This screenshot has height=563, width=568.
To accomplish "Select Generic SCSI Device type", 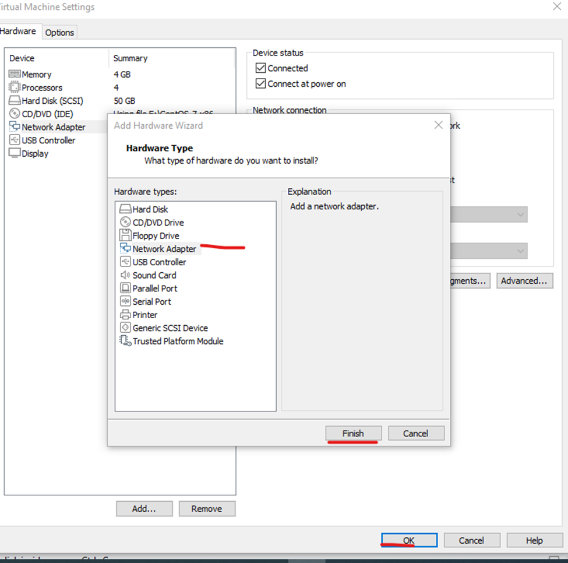I will [x=170, y=328].
